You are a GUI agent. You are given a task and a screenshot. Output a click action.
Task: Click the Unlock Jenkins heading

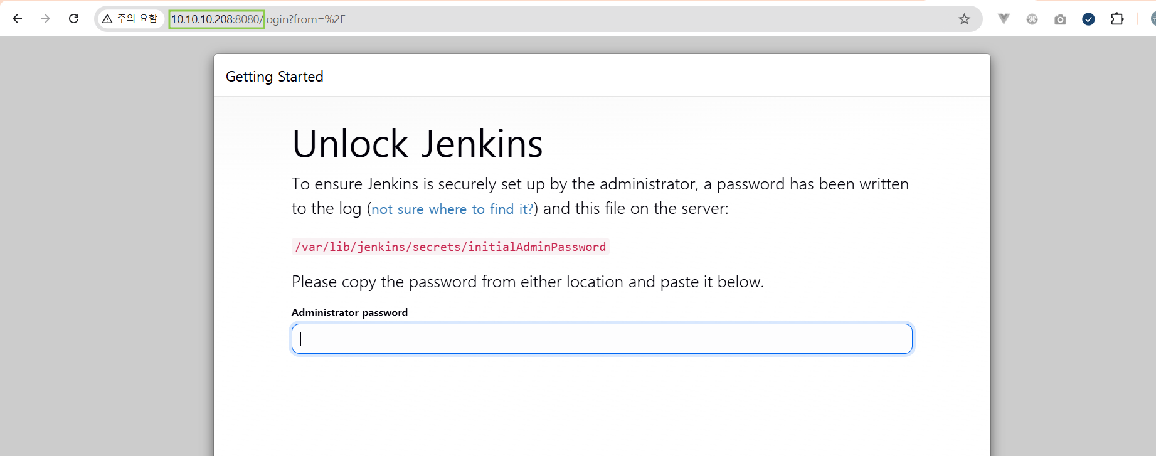pyautogui.click(x=417, y=144)
